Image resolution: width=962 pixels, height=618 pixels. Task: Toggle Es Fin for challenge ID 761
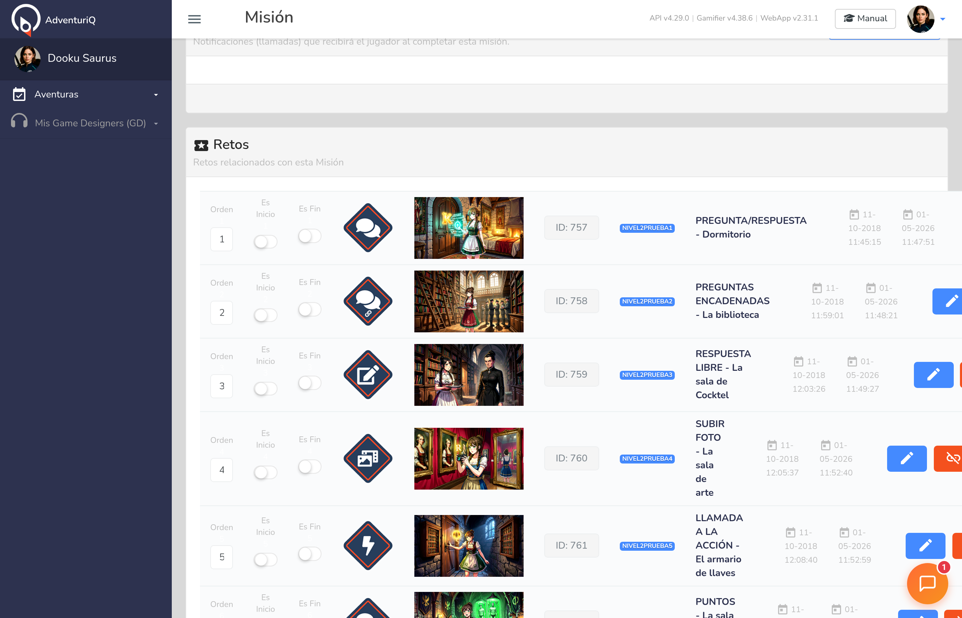(310, 554)
